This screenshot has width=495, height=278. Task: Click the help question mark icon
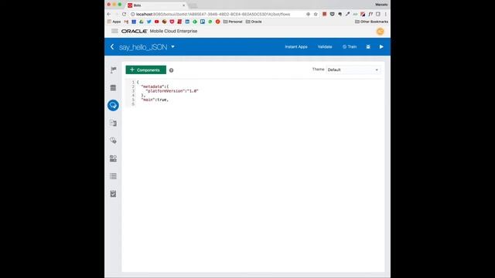(x=171, y=70)
